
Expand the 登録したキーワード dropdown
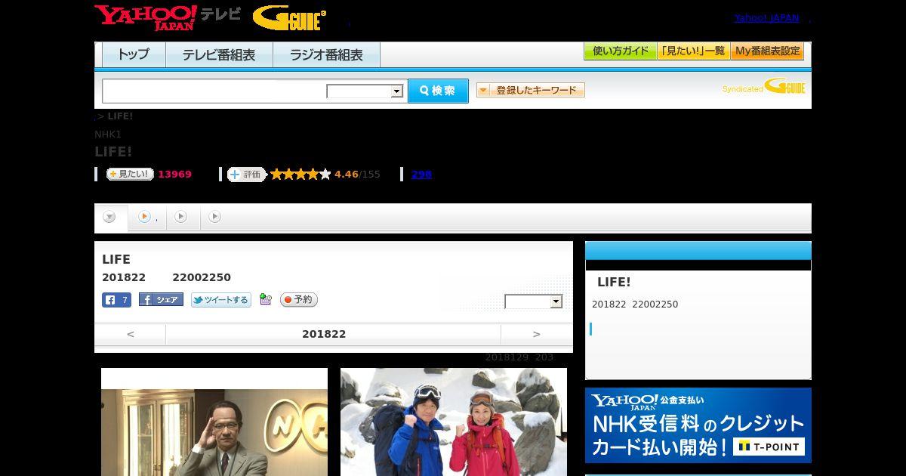pos(531,90)
